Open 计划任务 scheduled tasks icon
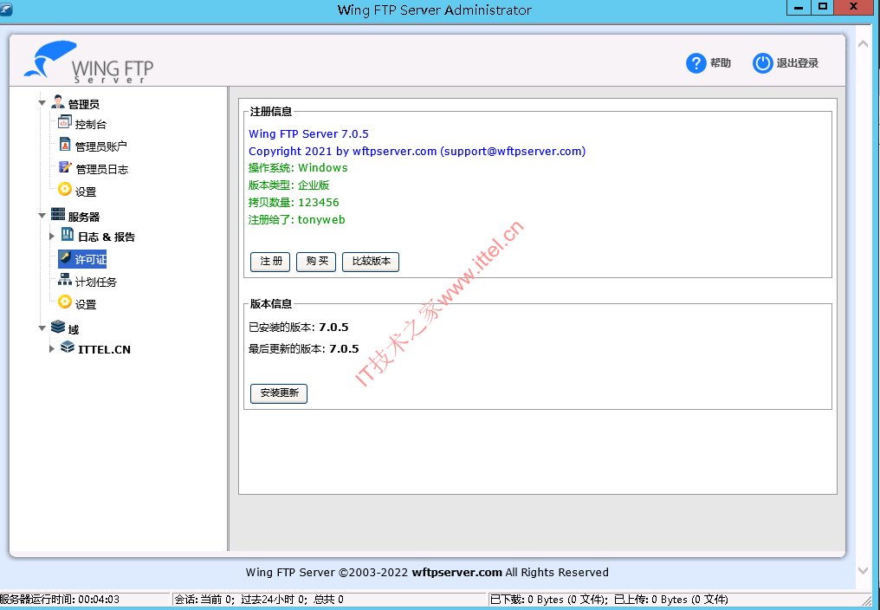Screen dimensions: 880x610 tap(65, 280)
